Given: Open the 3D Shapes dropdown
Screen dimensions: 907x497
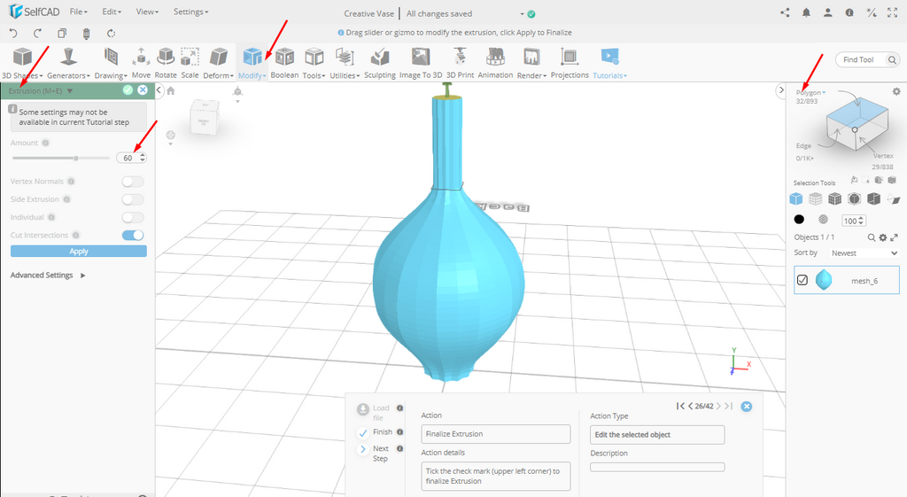Looking at the screenshot, I should pos(22,63).
